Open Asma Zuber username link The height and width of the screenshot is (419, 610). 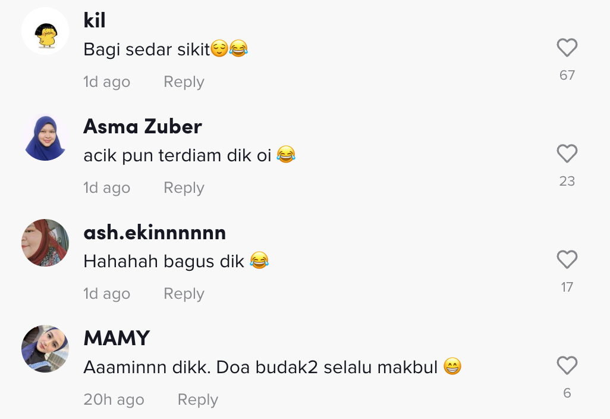pyautogui.click(x=142, y=126)
